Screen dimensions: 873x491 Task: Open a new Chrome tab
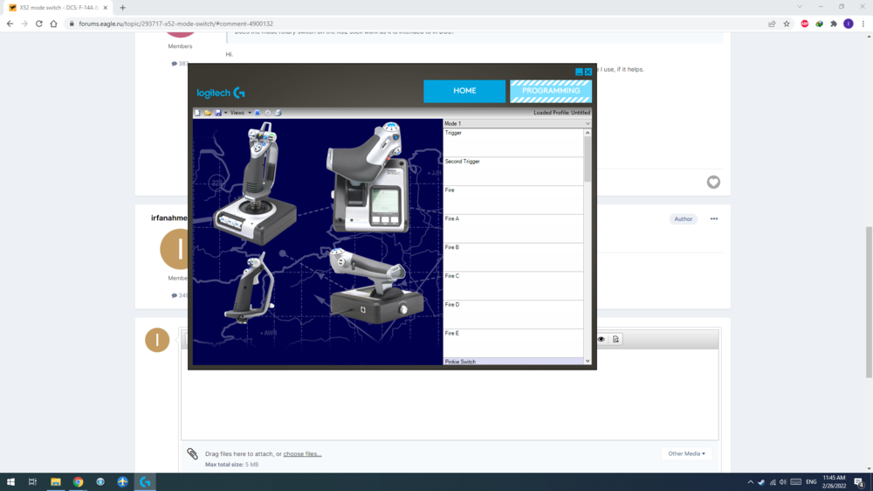tap(122, 8)
